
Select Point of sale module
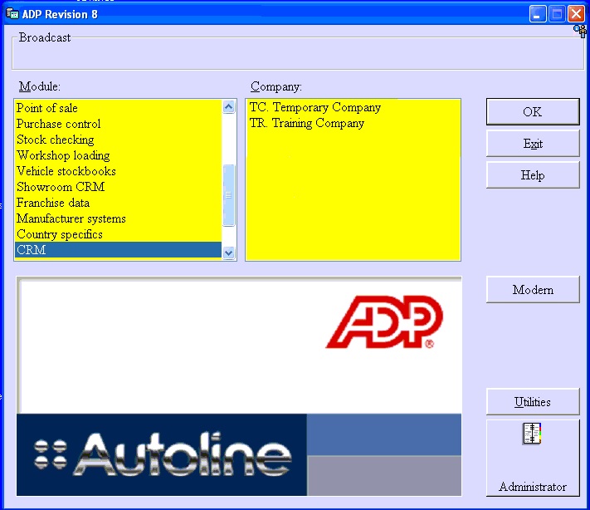click(118, 108)
